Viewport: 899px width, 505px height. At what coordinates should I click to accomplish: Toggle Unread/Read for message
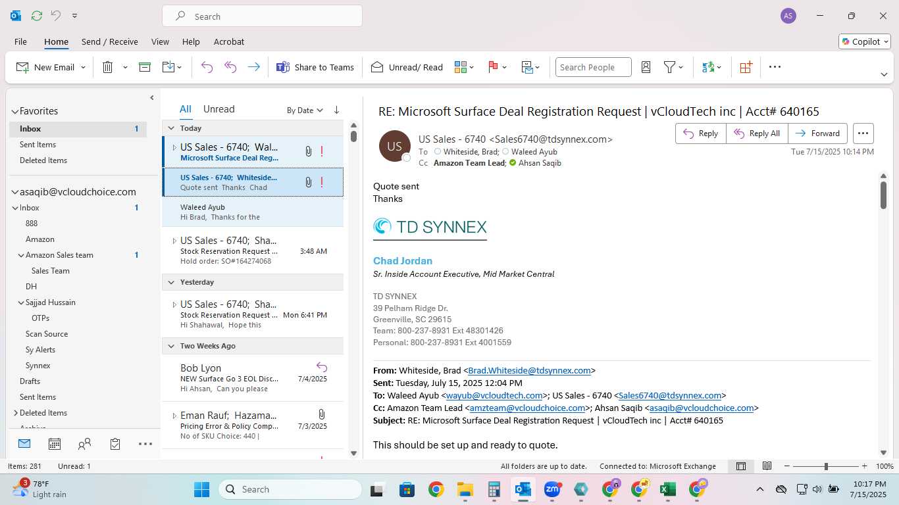coord(407,67)
